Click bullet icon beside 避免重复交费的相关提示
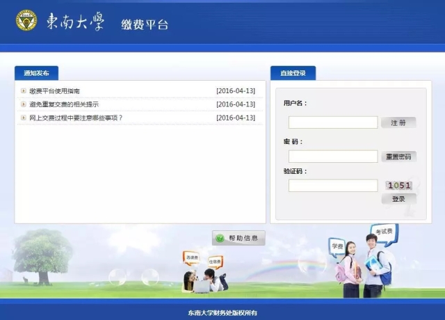This screenshot has width=445, height=320. coord(24,104)
